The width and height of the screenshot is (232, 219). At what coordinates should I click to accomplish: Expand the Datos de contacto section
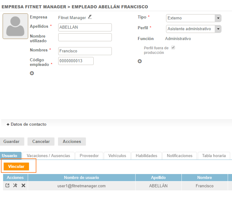[x=26, y=124]
